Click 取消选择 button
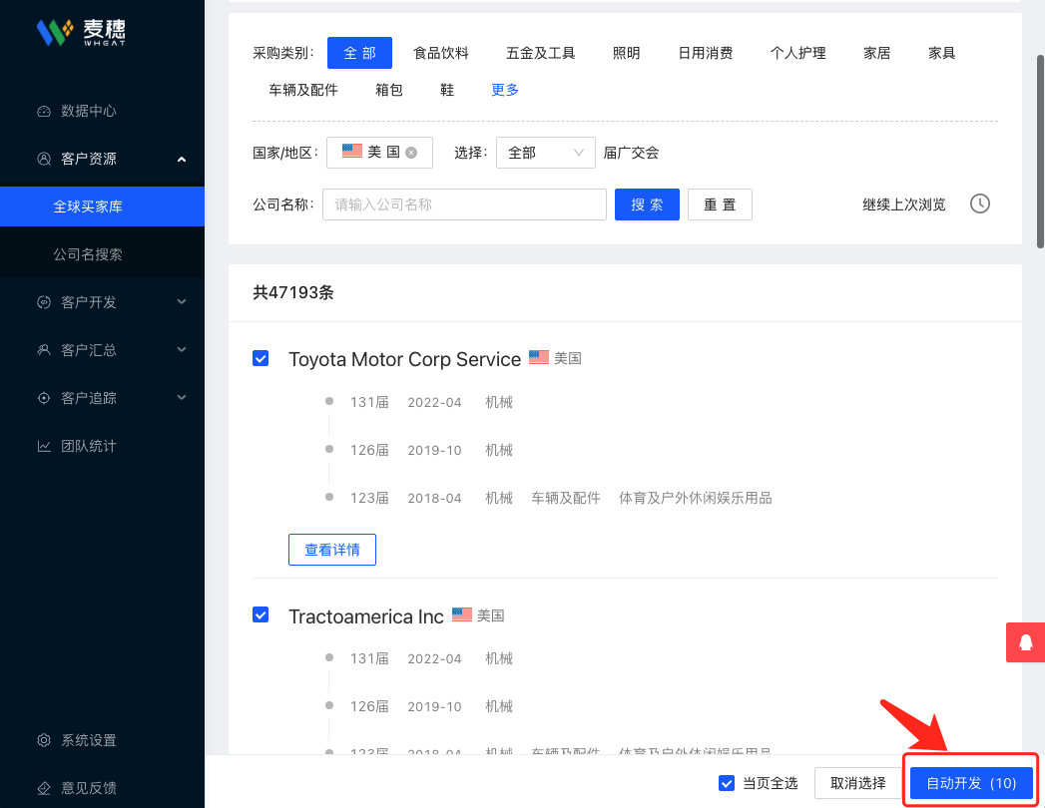The height and width of the screenshot is (808, 1045). tap(858, 783)
